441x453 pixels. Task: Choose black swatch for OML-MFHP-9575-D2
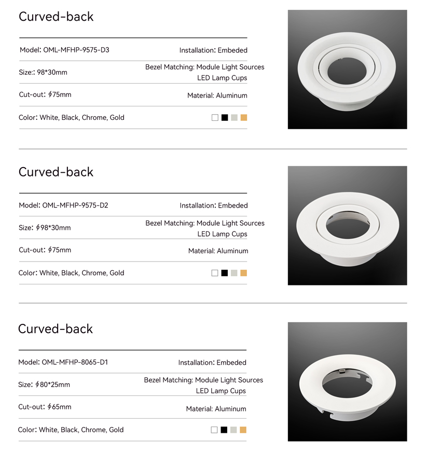point(225,273)
